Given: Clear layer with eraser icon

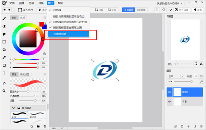Looking at the screenshot, I should pos(195,126).
